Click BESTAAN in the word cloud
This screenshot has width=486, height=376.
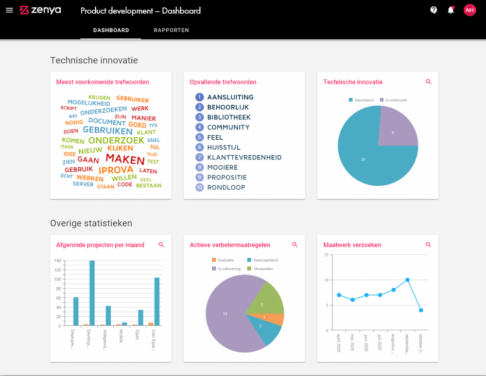click(x=149, y=185)
